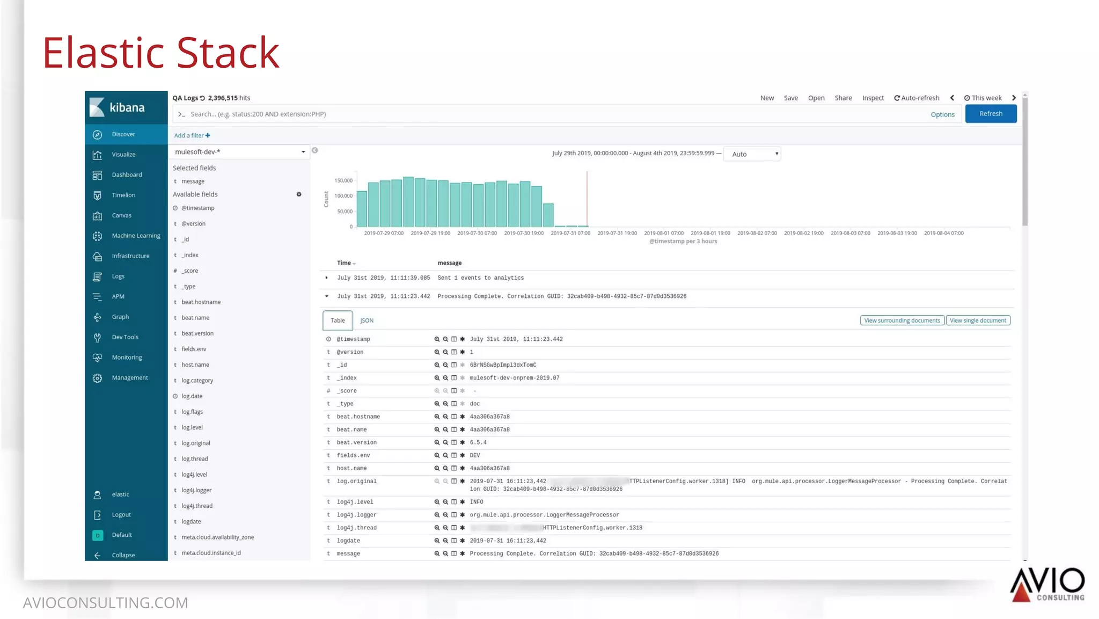Go to previous time window arrow

coord(952,98)
